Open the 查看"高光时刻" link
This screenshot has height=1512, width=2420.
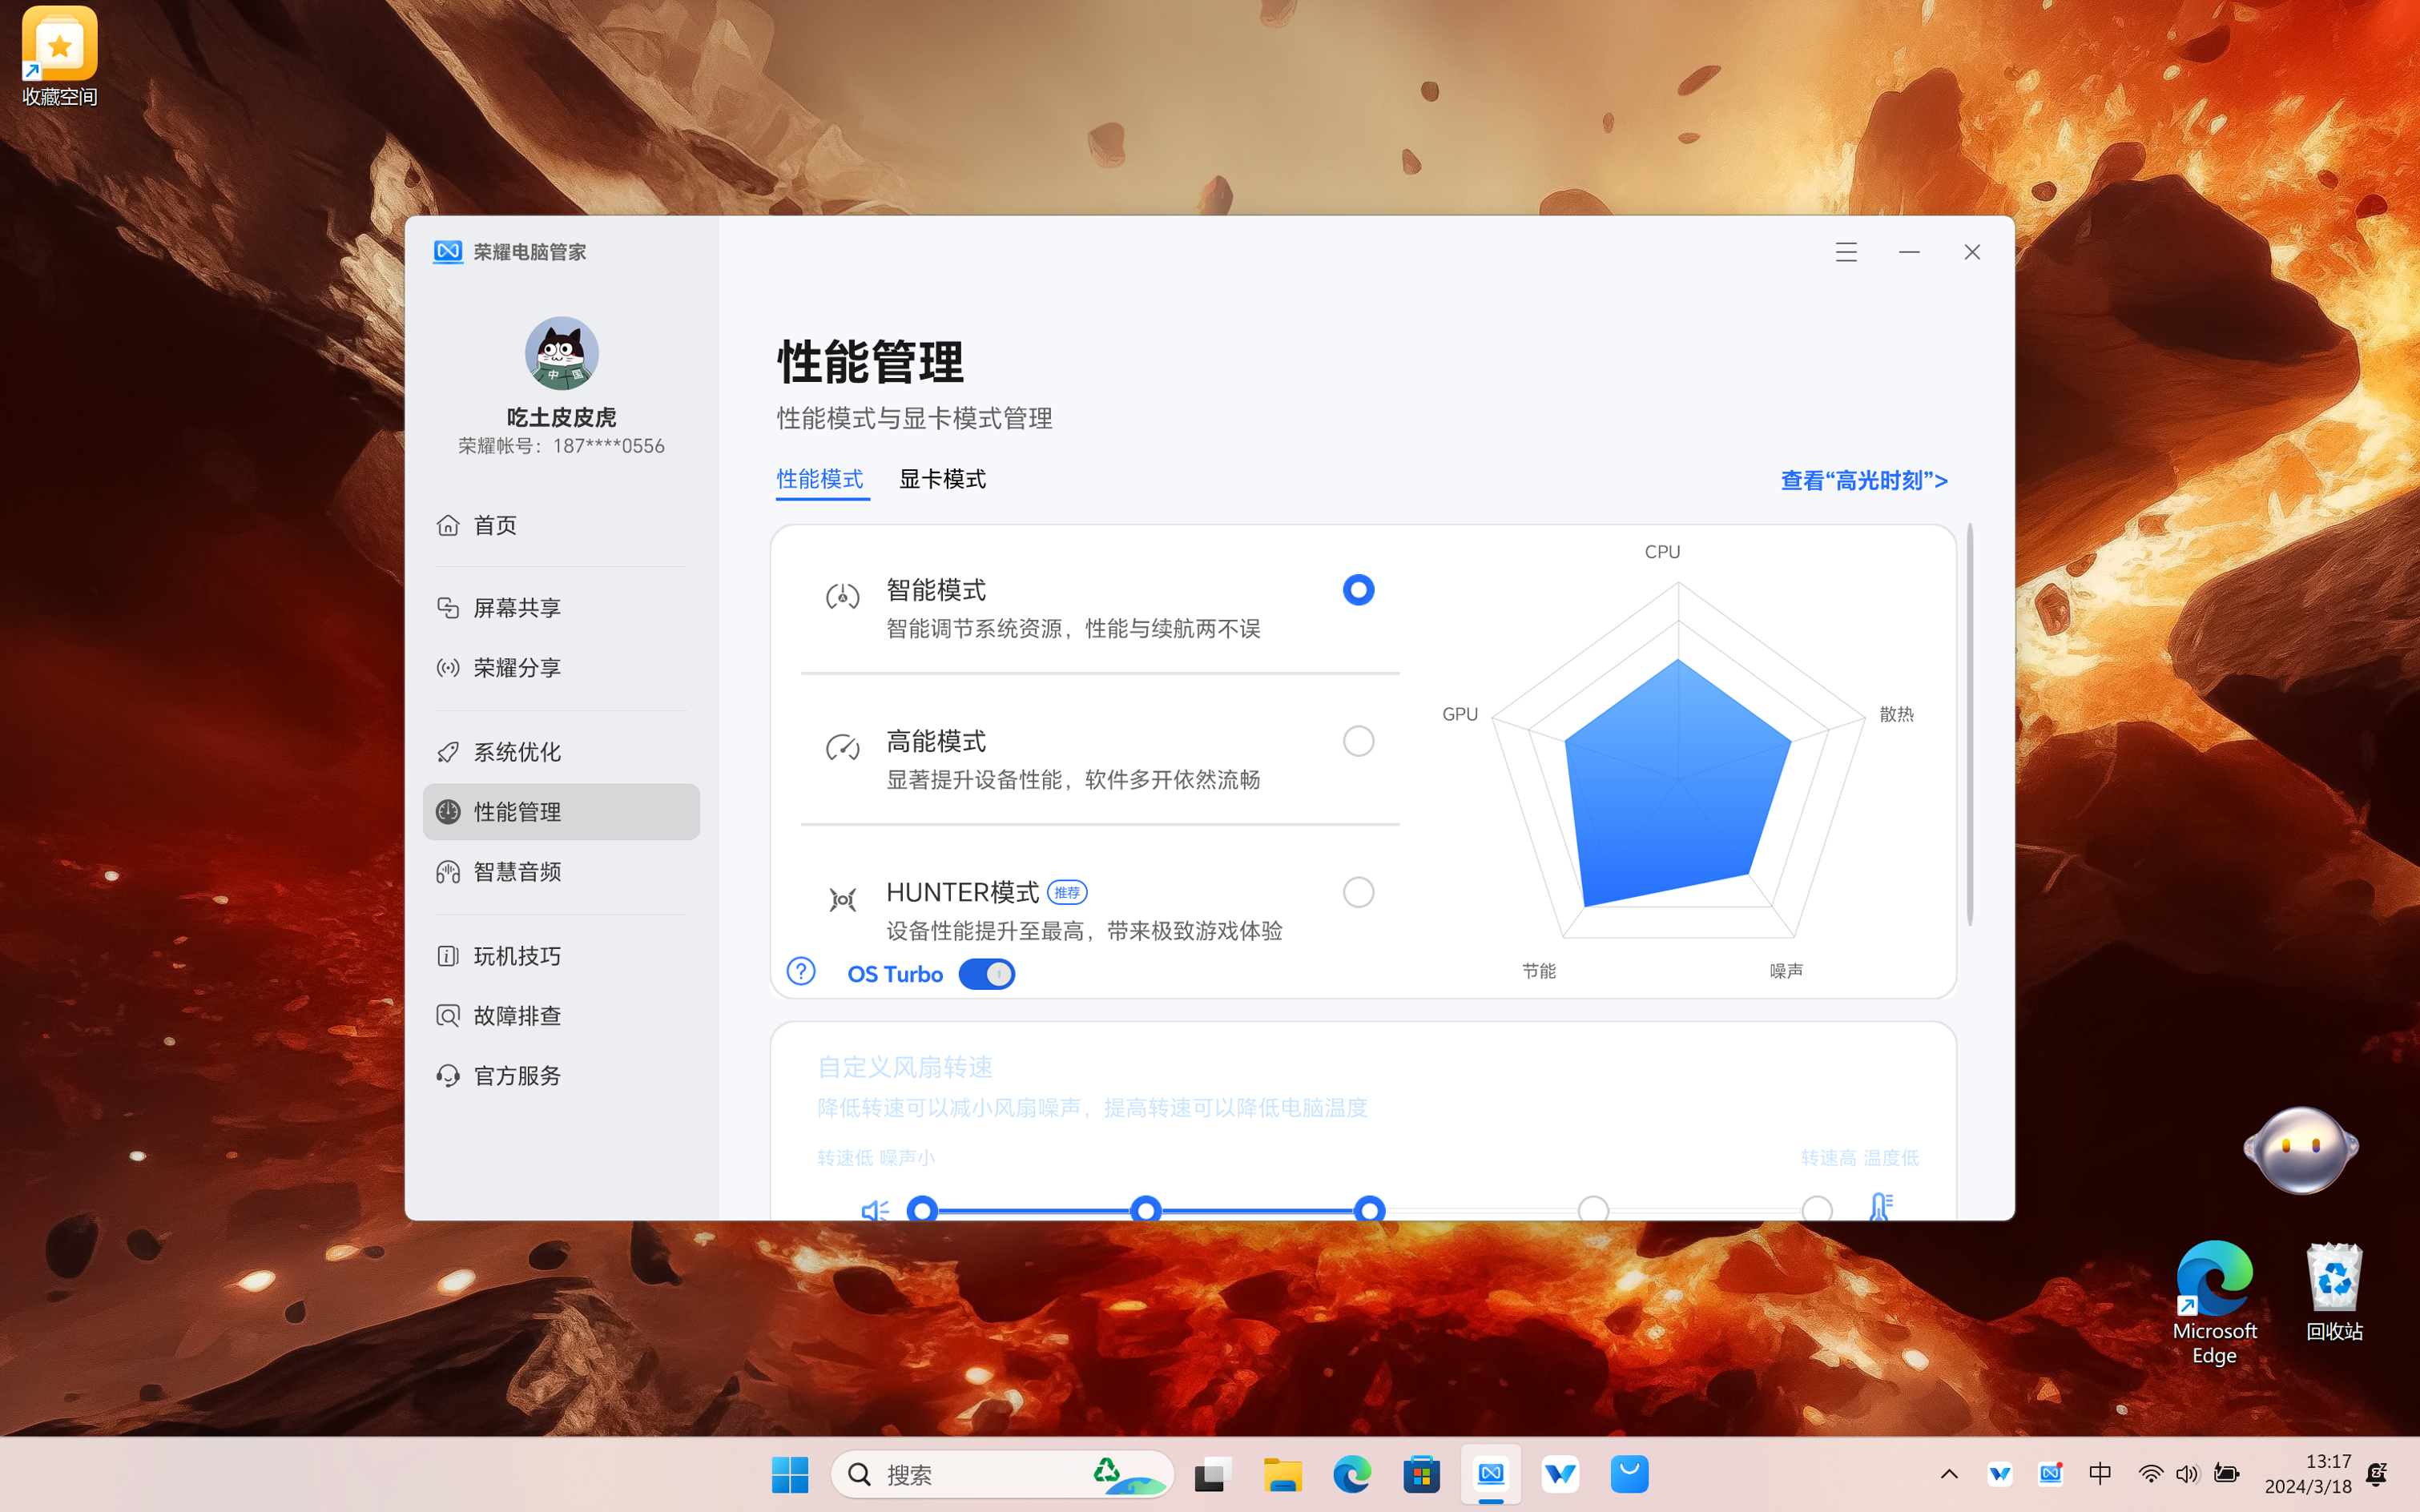pyautogui.click(x=1862, y=480)
